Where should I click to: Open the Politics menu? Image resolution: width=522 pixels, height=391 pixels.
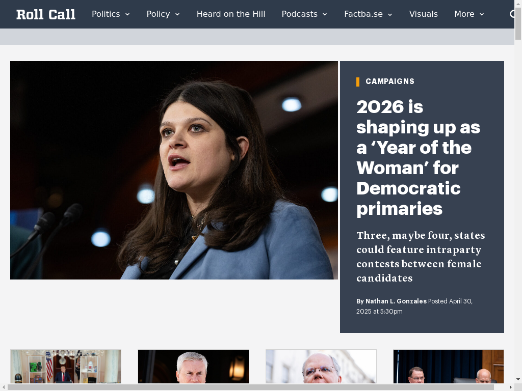pyautogui.click(x=106, y=14)
